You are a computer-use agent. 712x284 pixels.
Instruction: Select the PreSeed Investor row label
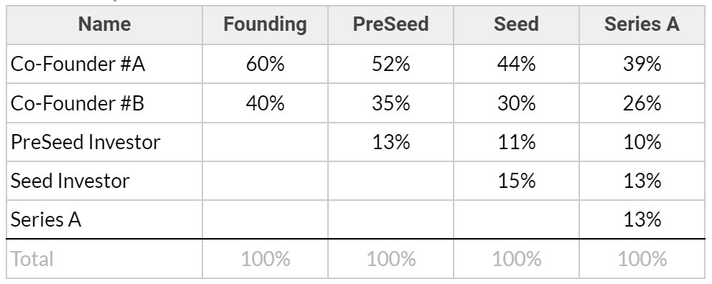pyautogui.click(x=85, y=142)
